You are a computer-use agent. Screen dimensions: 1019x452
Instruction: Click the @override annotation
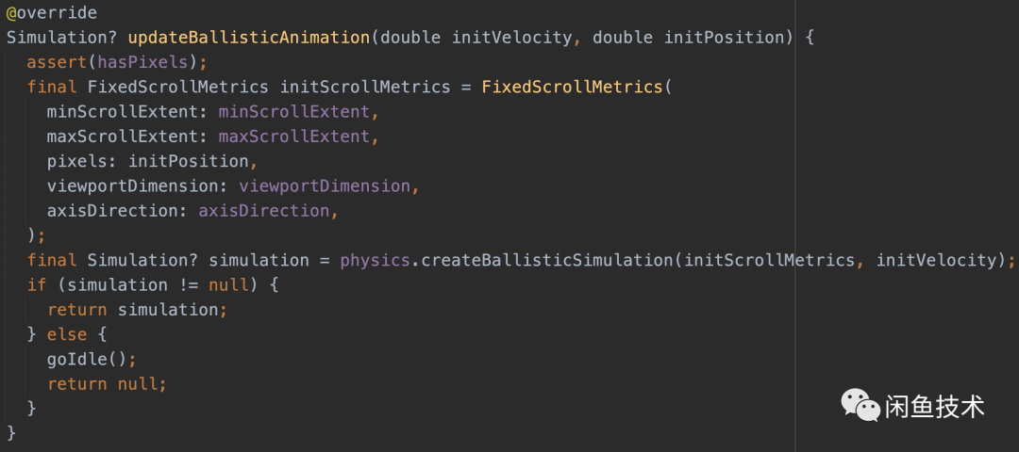click(x=51, y=13)
